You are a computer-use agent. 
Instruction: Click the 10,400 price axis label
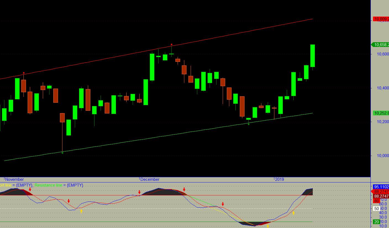pos(383,88)
